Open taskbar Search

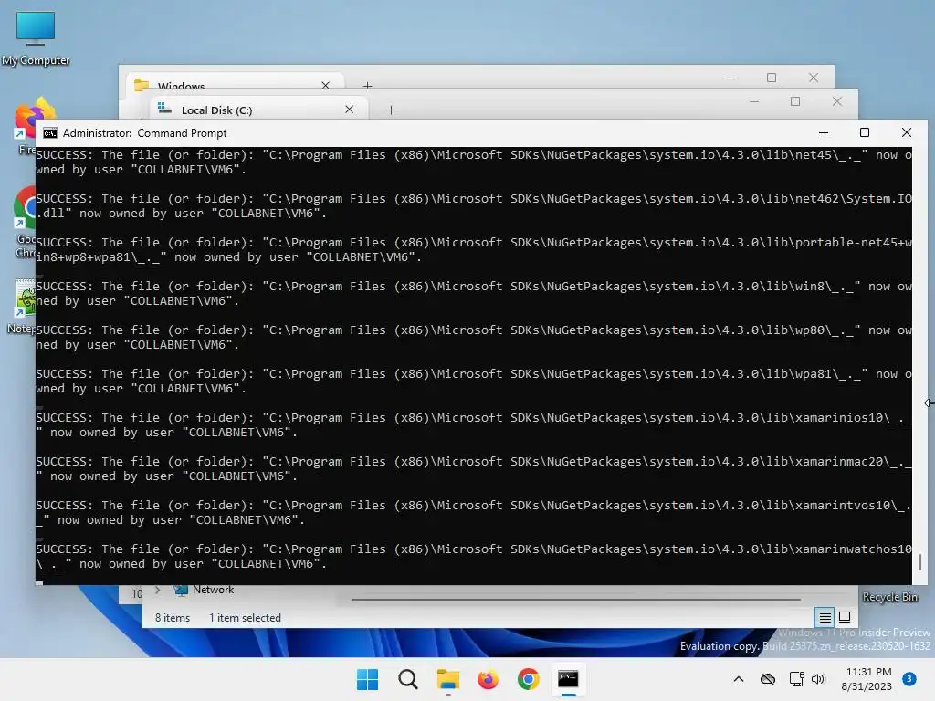pos(408,679)
